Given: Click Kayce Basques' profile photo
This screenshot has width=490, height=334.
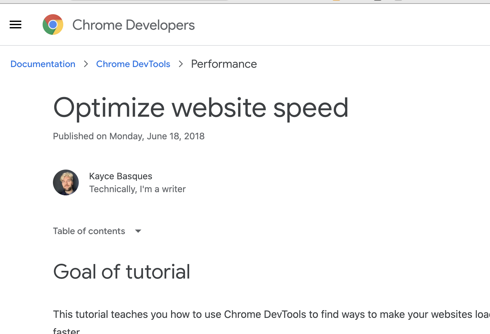Looking at the screenshot, I should [x=66, y=182].
